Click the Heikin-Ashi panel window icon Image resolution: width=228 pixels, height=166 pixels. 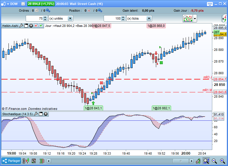click(x=26, y=26)
